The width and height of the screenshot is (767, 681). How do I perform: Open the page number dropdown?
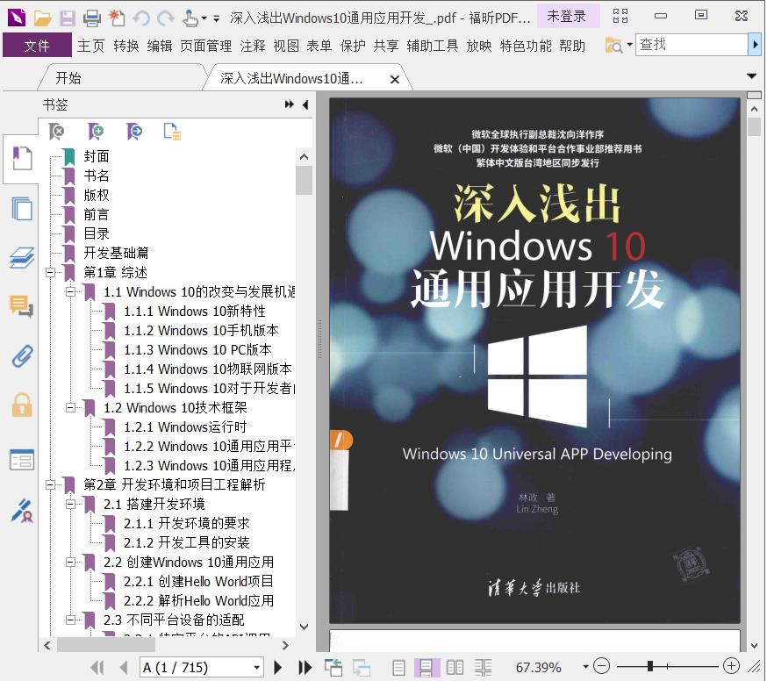coord(256,668)
